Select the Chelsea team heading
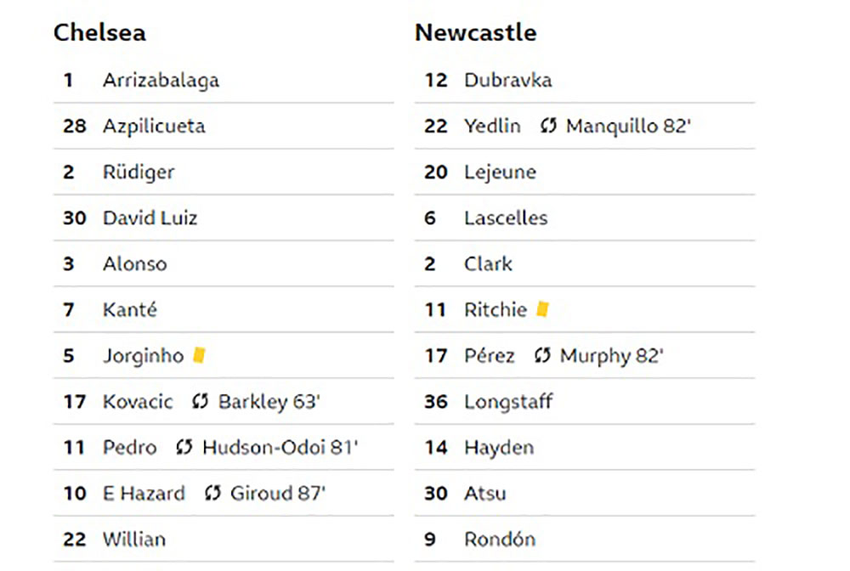 tap(99, 32)
